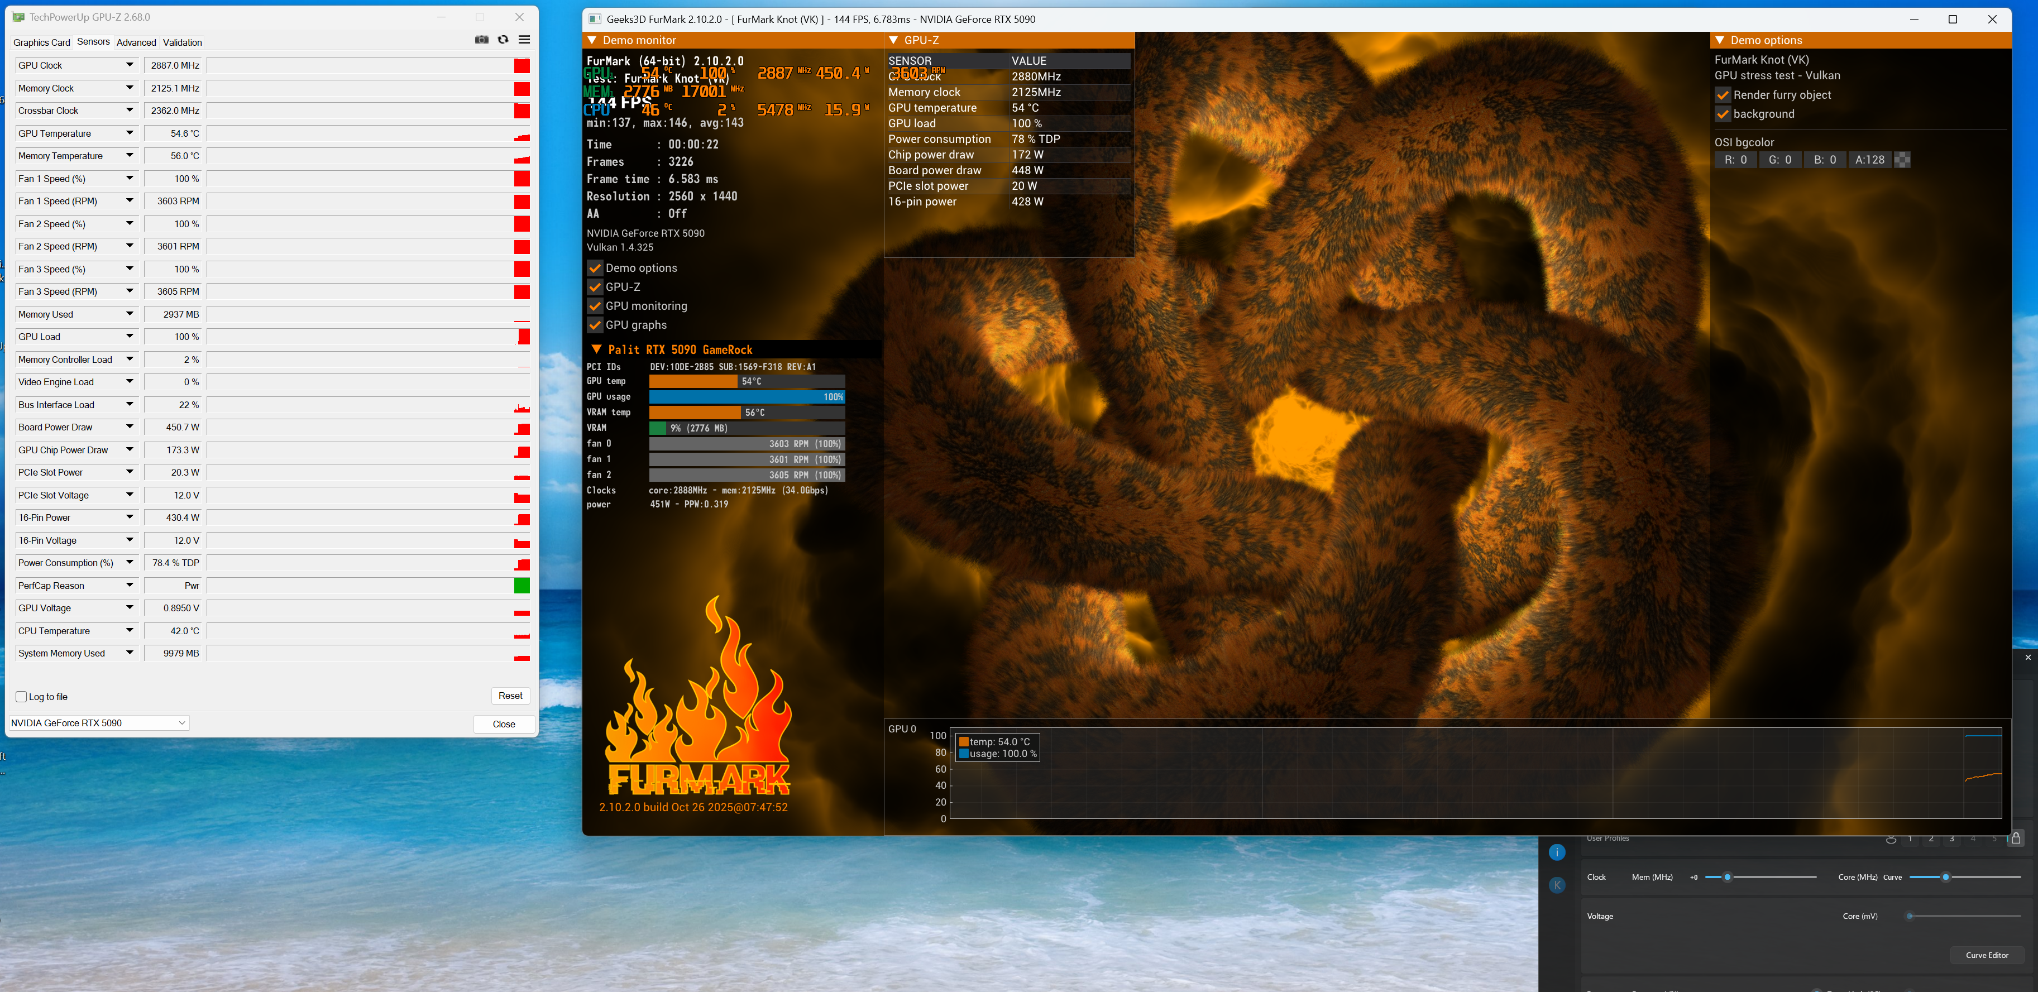Toggle the Render furry object checkbox
The image size is (2038, 992).
point(1723,95)
